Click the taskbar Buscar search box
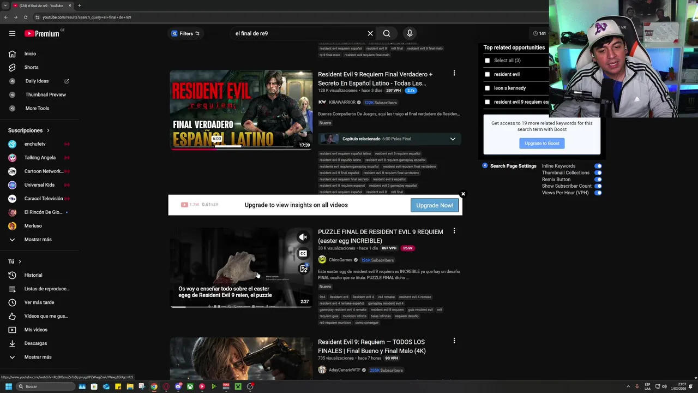 pyautogui.click(x=45, y=386)
